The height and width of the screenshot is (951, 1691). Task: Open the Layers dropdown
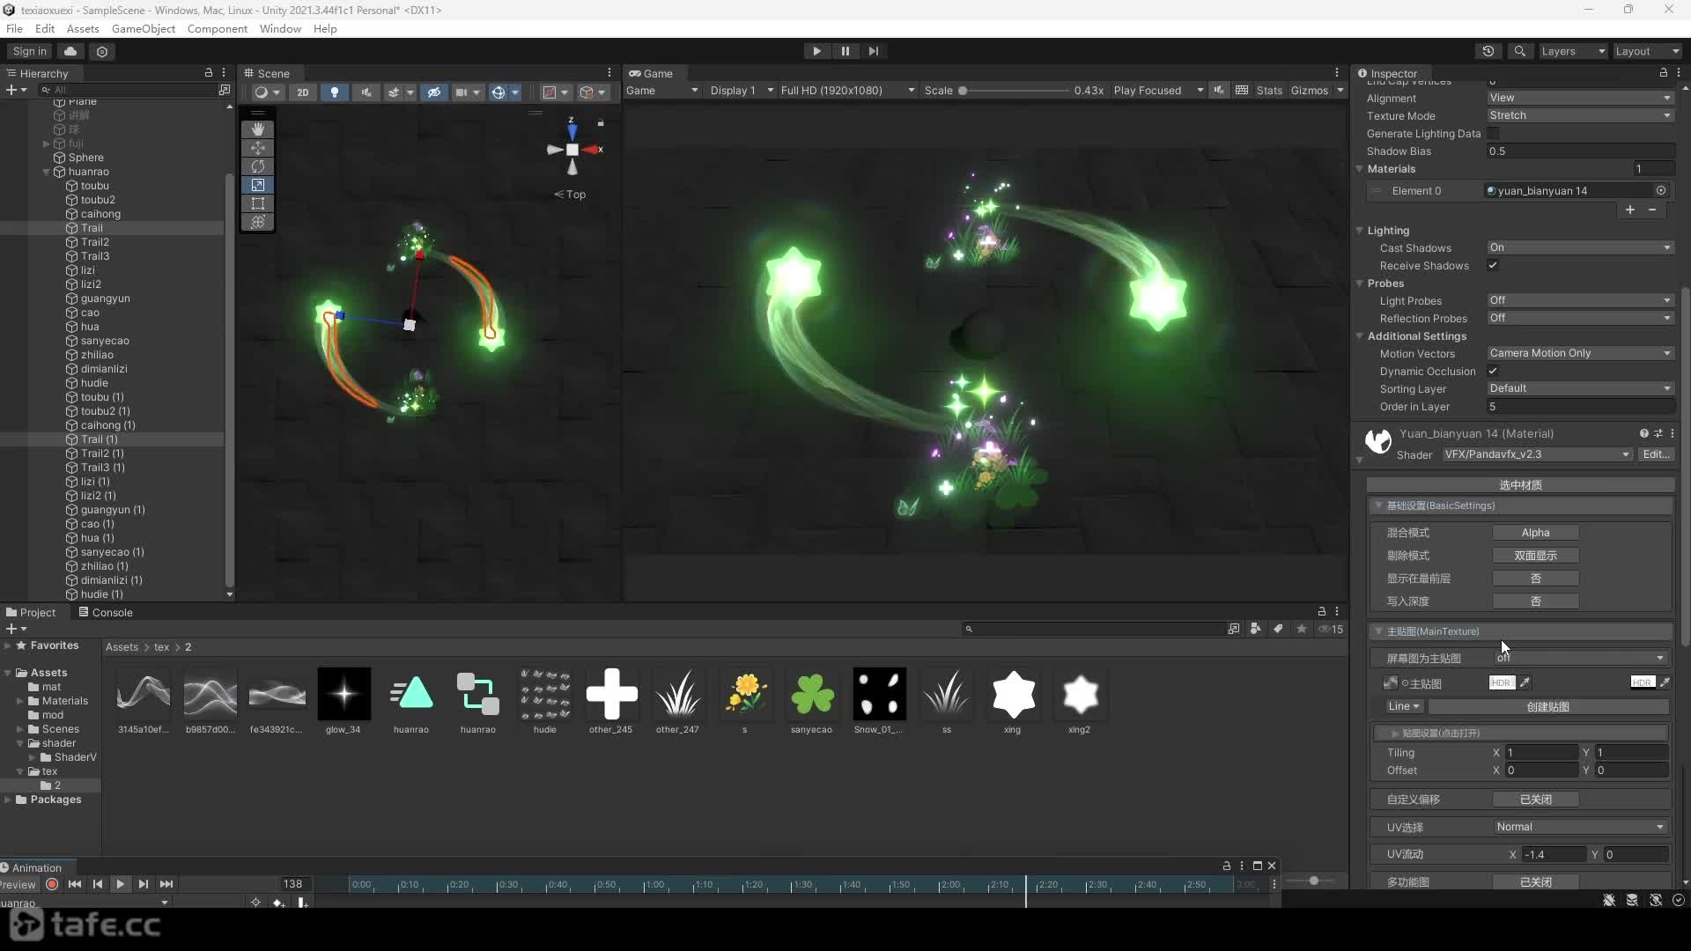coord(1573,51)
